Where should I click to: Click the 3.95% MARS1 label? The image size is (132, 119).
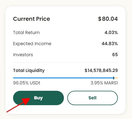[x=104, y=83]
